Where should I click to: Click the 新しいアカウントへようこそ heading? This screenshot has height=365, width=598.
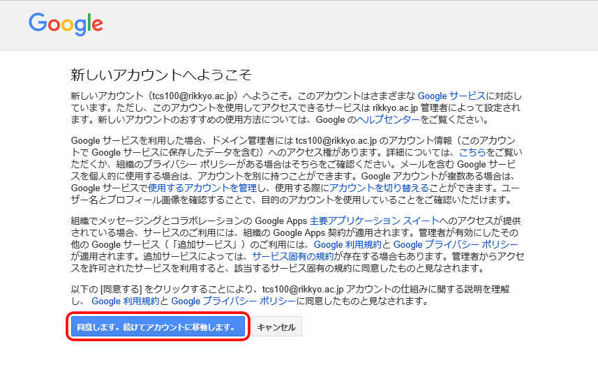tap(161, 75)
